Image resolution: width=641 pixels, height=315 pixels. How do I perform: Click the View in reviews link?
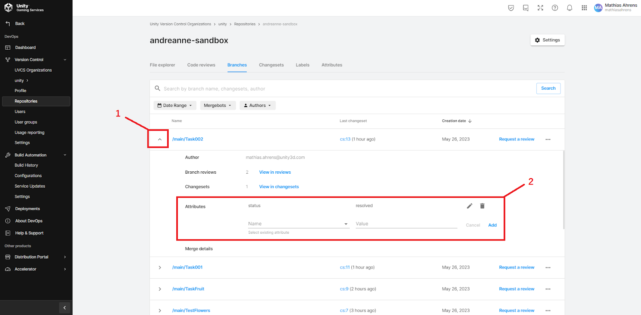click(275, 172)
